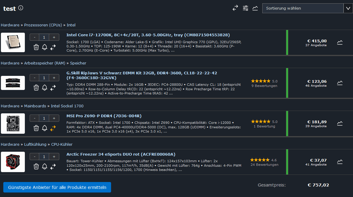
Task: Swap G.Skill RipJaws V using exchange arrows
Action: click(x=53, y=88)
